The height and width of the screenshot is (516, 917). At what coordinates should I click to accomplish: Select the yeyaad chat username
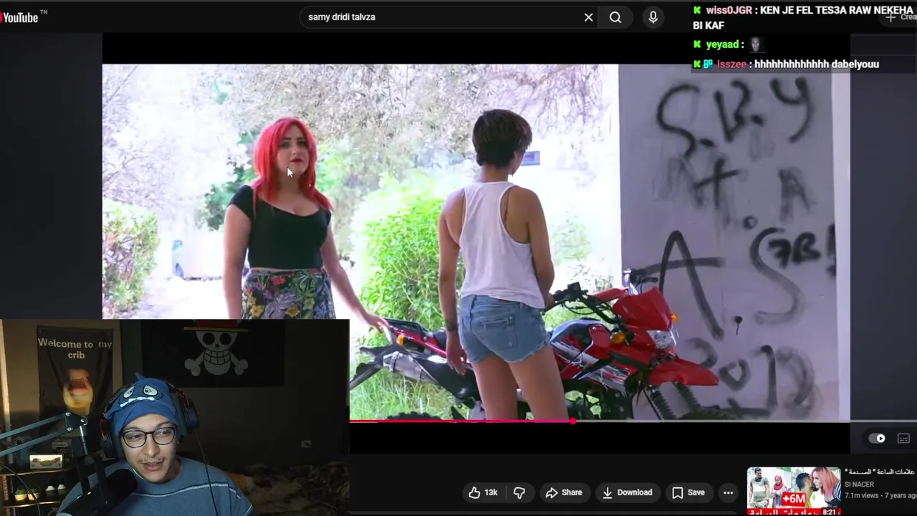[721, 44]
